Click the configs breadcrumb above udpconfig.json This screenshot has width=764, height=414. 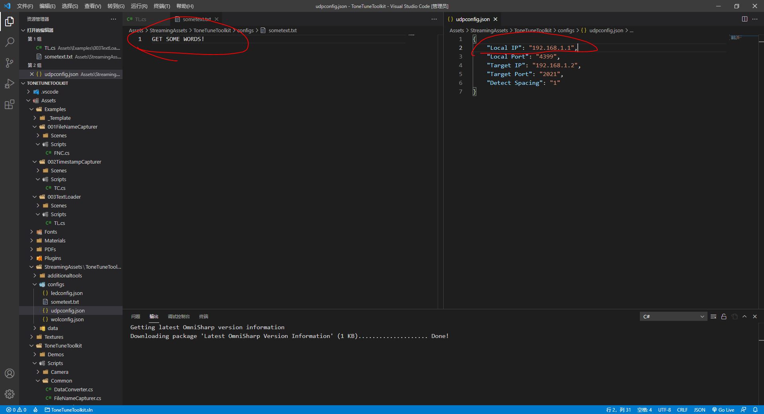tap(566, 30)
